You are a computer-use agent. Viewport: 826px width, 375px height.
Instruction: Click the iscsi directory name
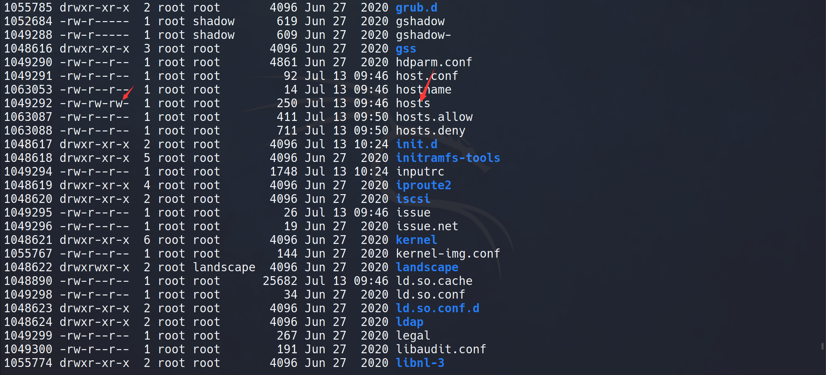point(413,199)
